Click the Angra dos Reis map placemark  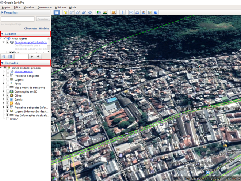pos(210,106)
